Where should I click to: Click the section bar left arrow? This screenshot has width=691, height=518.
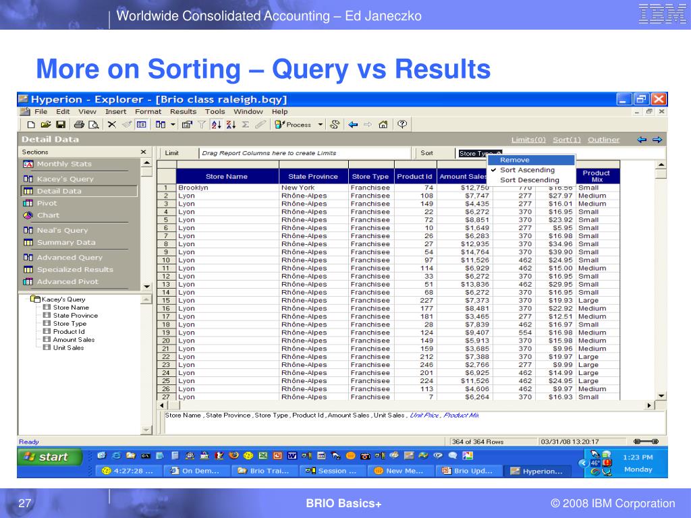[642, 140]
